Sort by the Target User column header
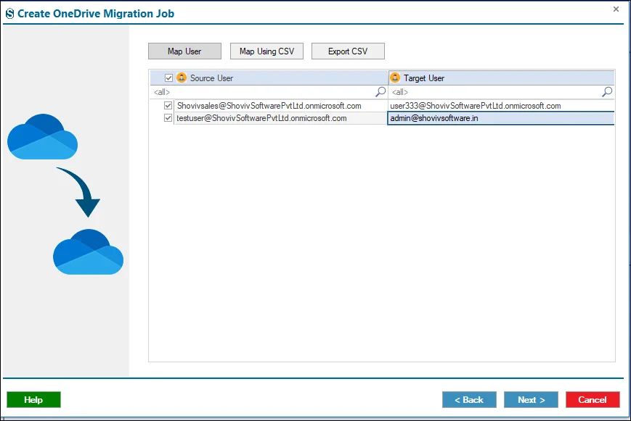The width and height of the screenshot is (631, 421). click(x=502, y=78)
